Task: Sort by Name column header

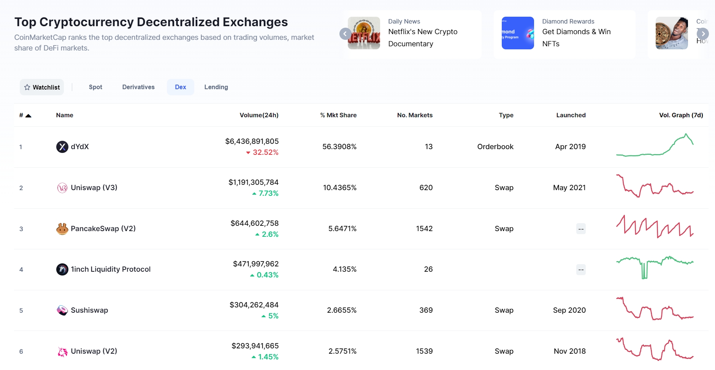Action: (x=65, y=115)
